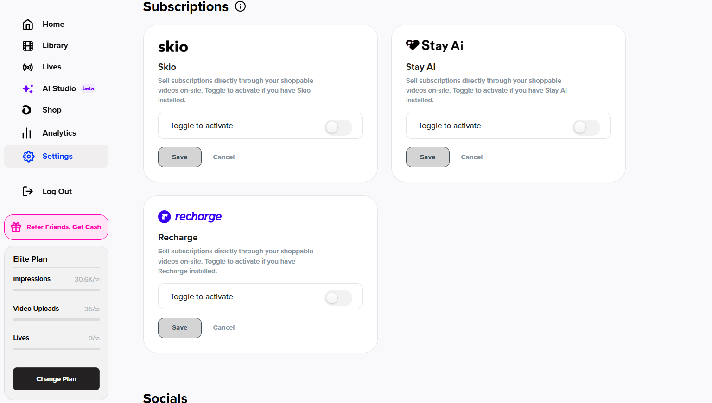The image size is (712, 403).
Task: Open the Analytics menu item
Action: (59, 133)
